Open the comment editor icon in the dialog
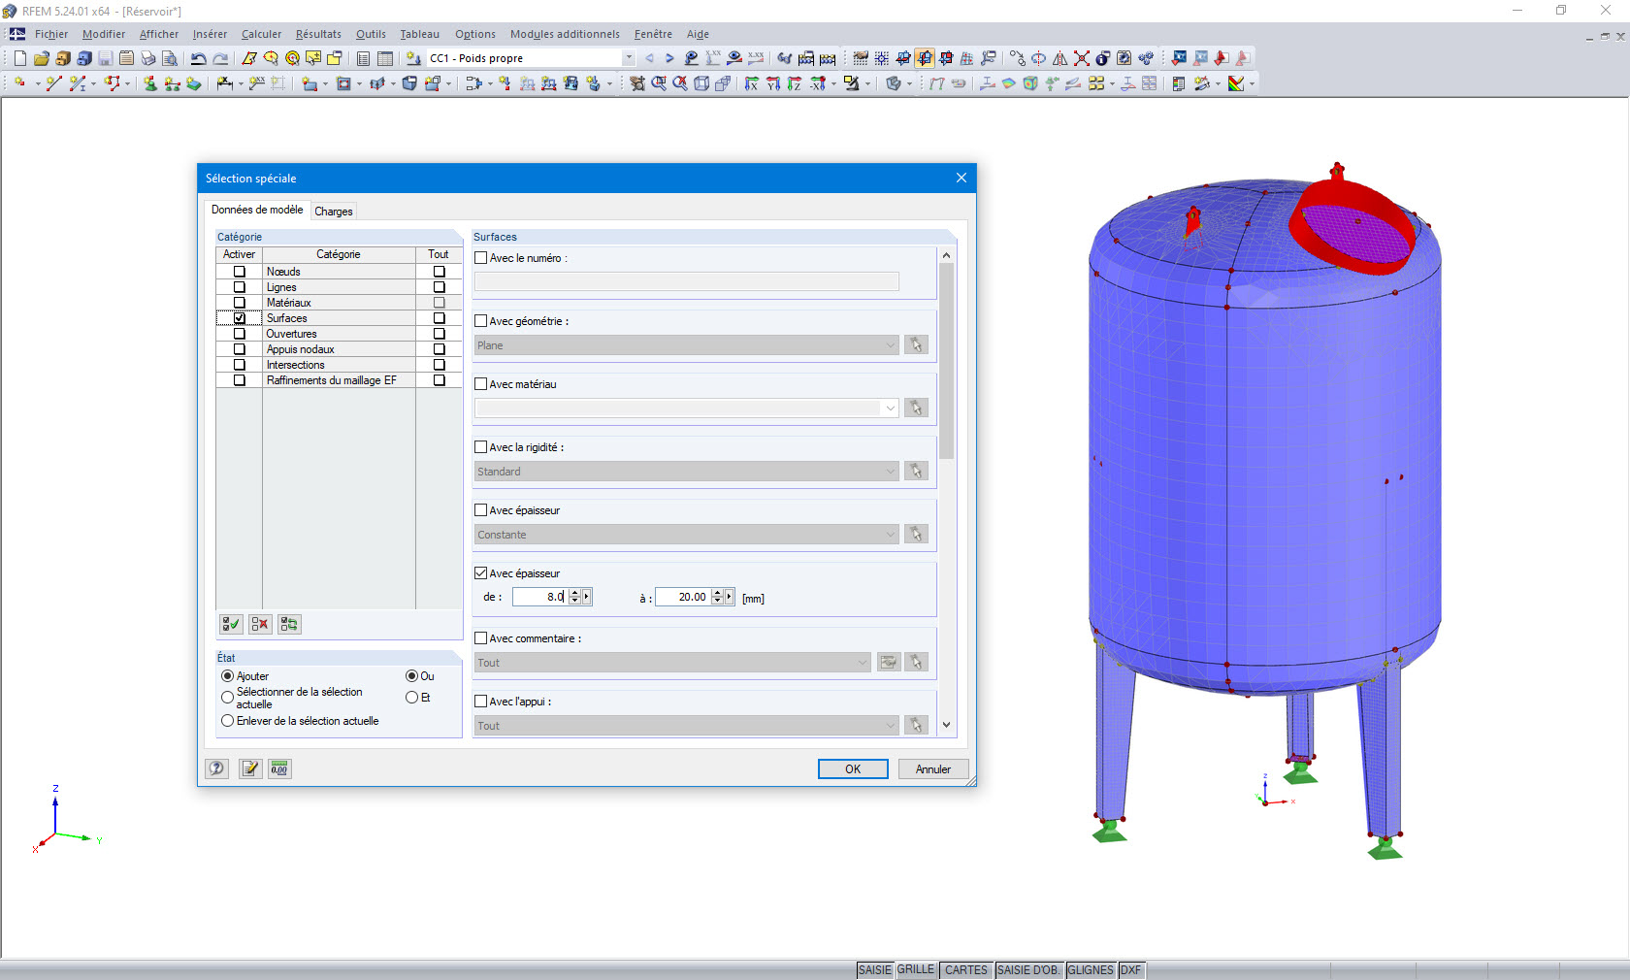1630x980 pixels. point(249,768)
